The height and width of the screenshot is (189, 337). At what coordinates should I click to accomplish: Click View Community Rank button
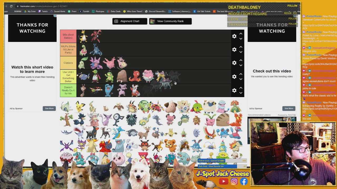point(170,21)
